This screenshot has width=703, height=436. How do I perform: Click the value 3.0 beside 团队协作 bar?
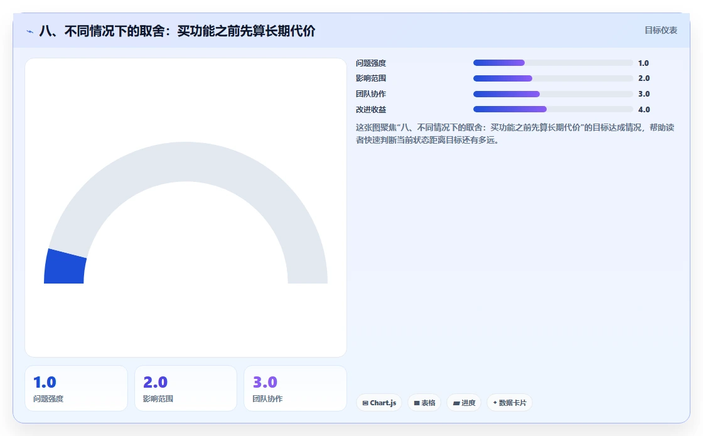click(x=644, y=94)
